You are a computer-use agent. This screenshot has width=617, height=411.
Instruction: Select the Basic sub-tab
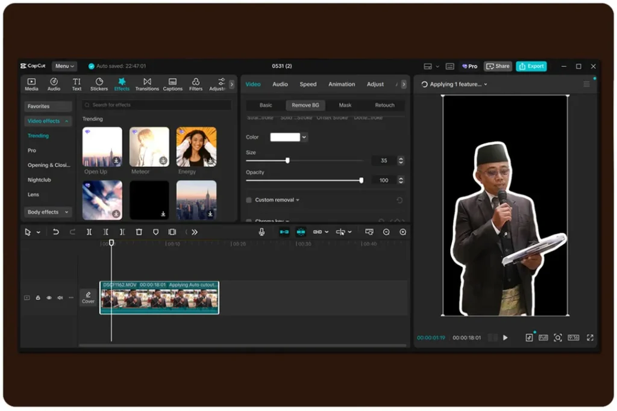point(266,105)
